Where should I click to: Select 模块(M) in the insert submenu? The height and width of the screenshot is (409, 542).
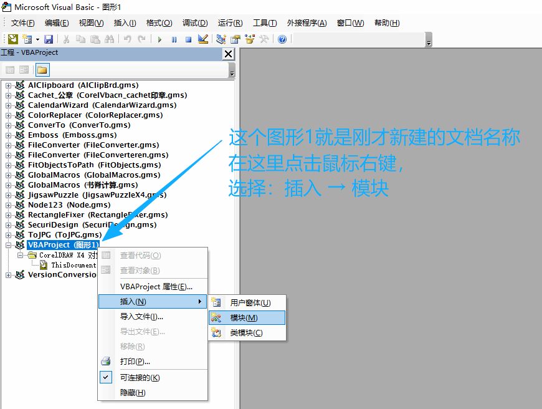[244, 318]
